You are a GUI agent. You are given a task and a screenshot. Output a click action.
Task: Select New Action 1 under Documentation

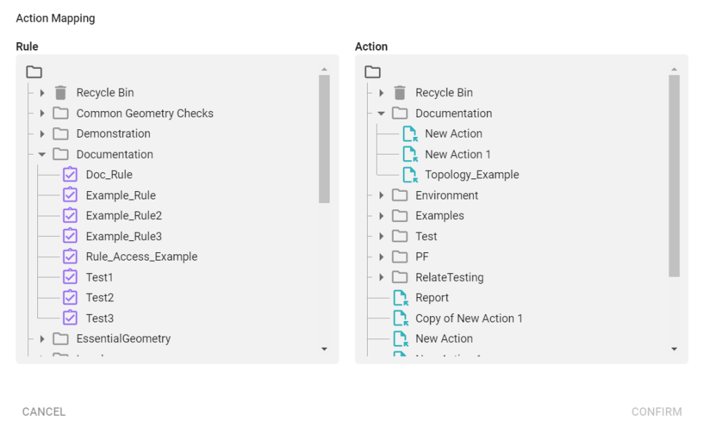[458, 154]
